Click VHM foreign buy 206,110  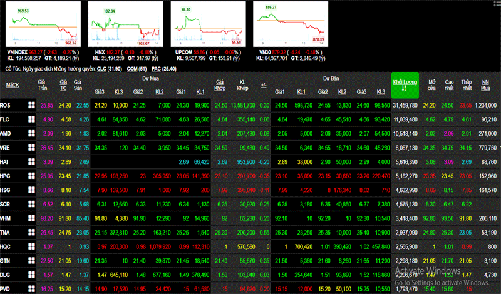point(488,218)
